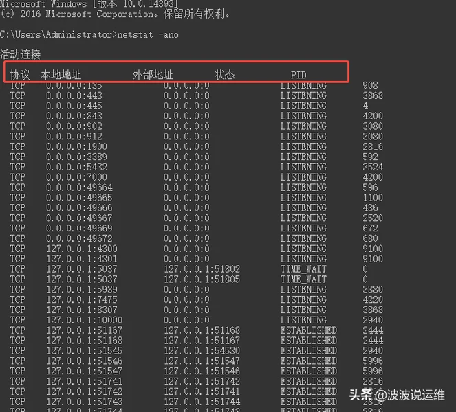Image resolution: width=456 pixels, height=412 pixels.
Task: Select PID 4200 in the 0.0.0.0:7000 row
Action: [x=373, y=177]
